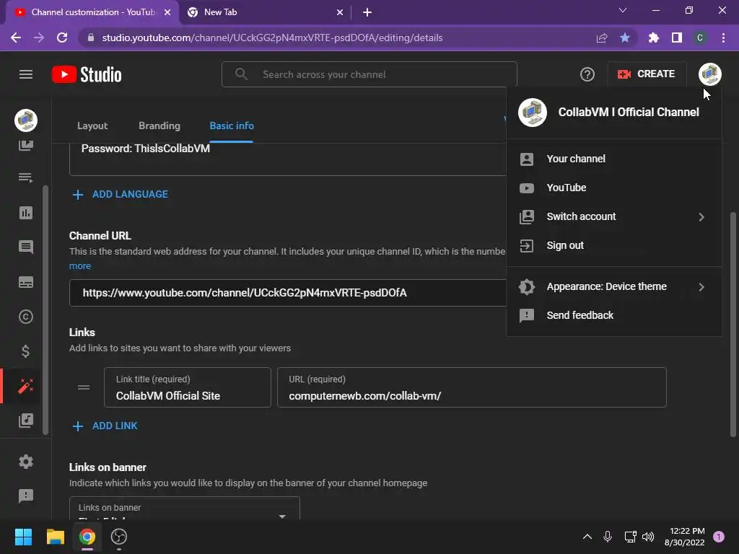
Task: Click ADD LANGUAGE
Action: tap(121, 194)
